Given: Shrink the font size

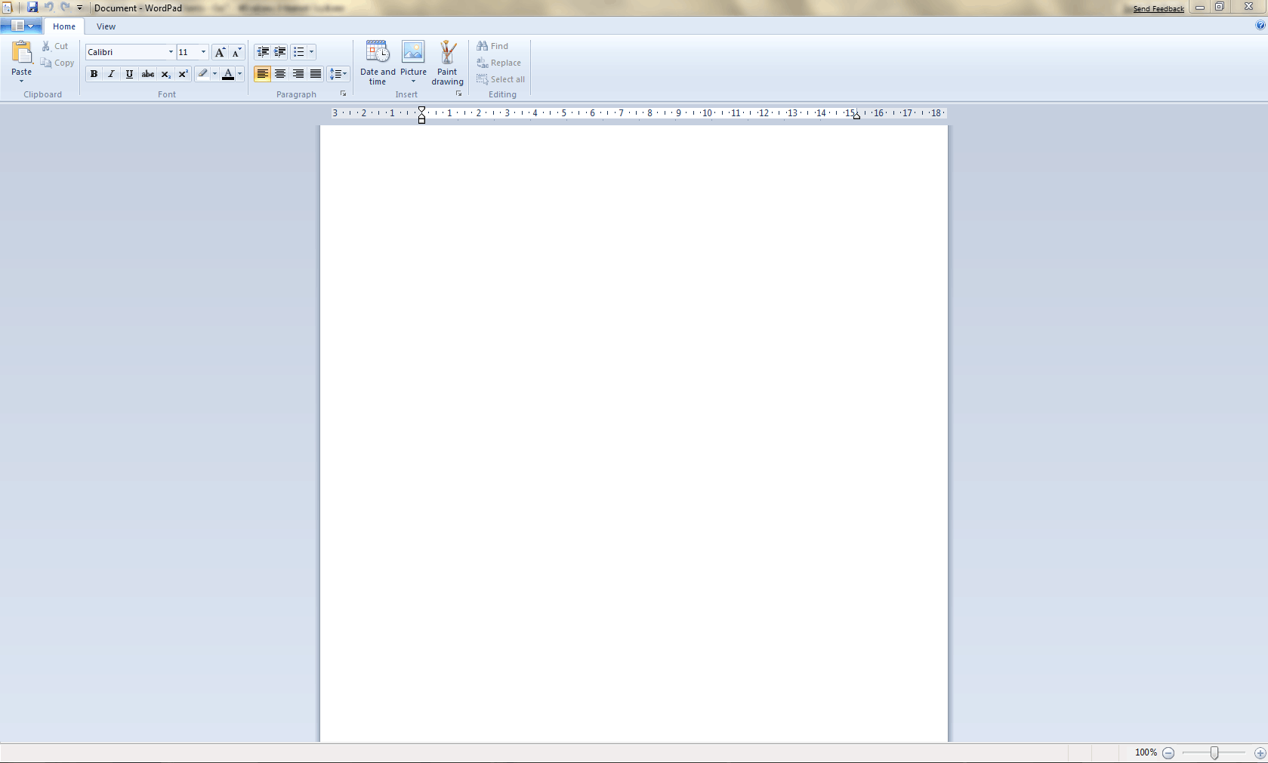Looking at the screenshot, I should click(x=237, y=52).
